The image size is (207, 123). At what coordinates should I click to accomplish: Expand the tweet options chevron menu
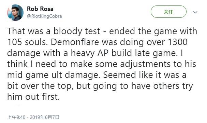195,12
